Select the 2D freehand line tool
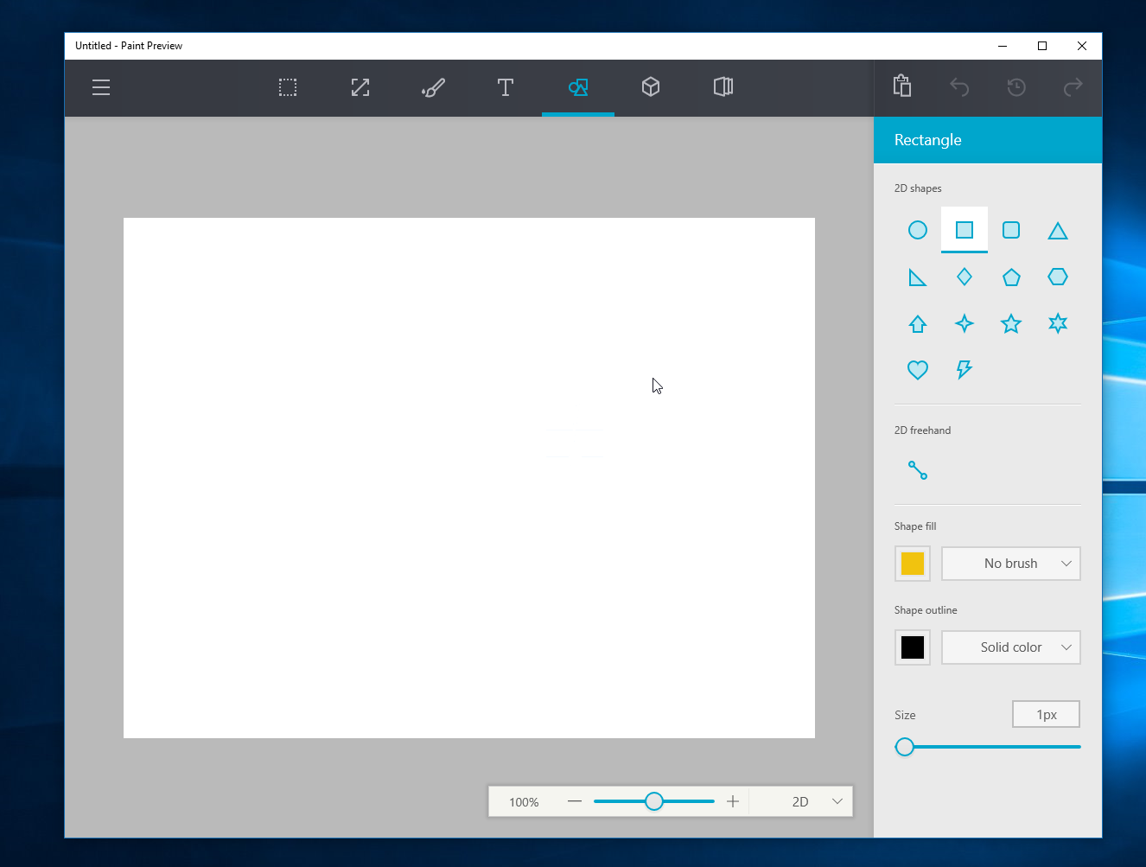The width and height of the screenshot is (1146, 867). click(x=917, y=469)
